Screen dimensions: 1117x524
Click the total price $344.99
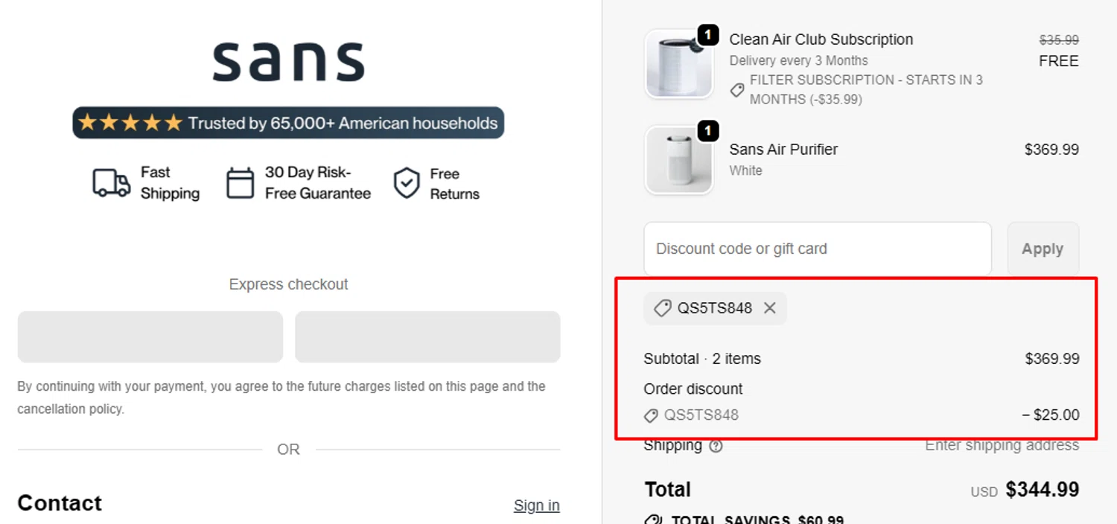(x=1042, y=489)
